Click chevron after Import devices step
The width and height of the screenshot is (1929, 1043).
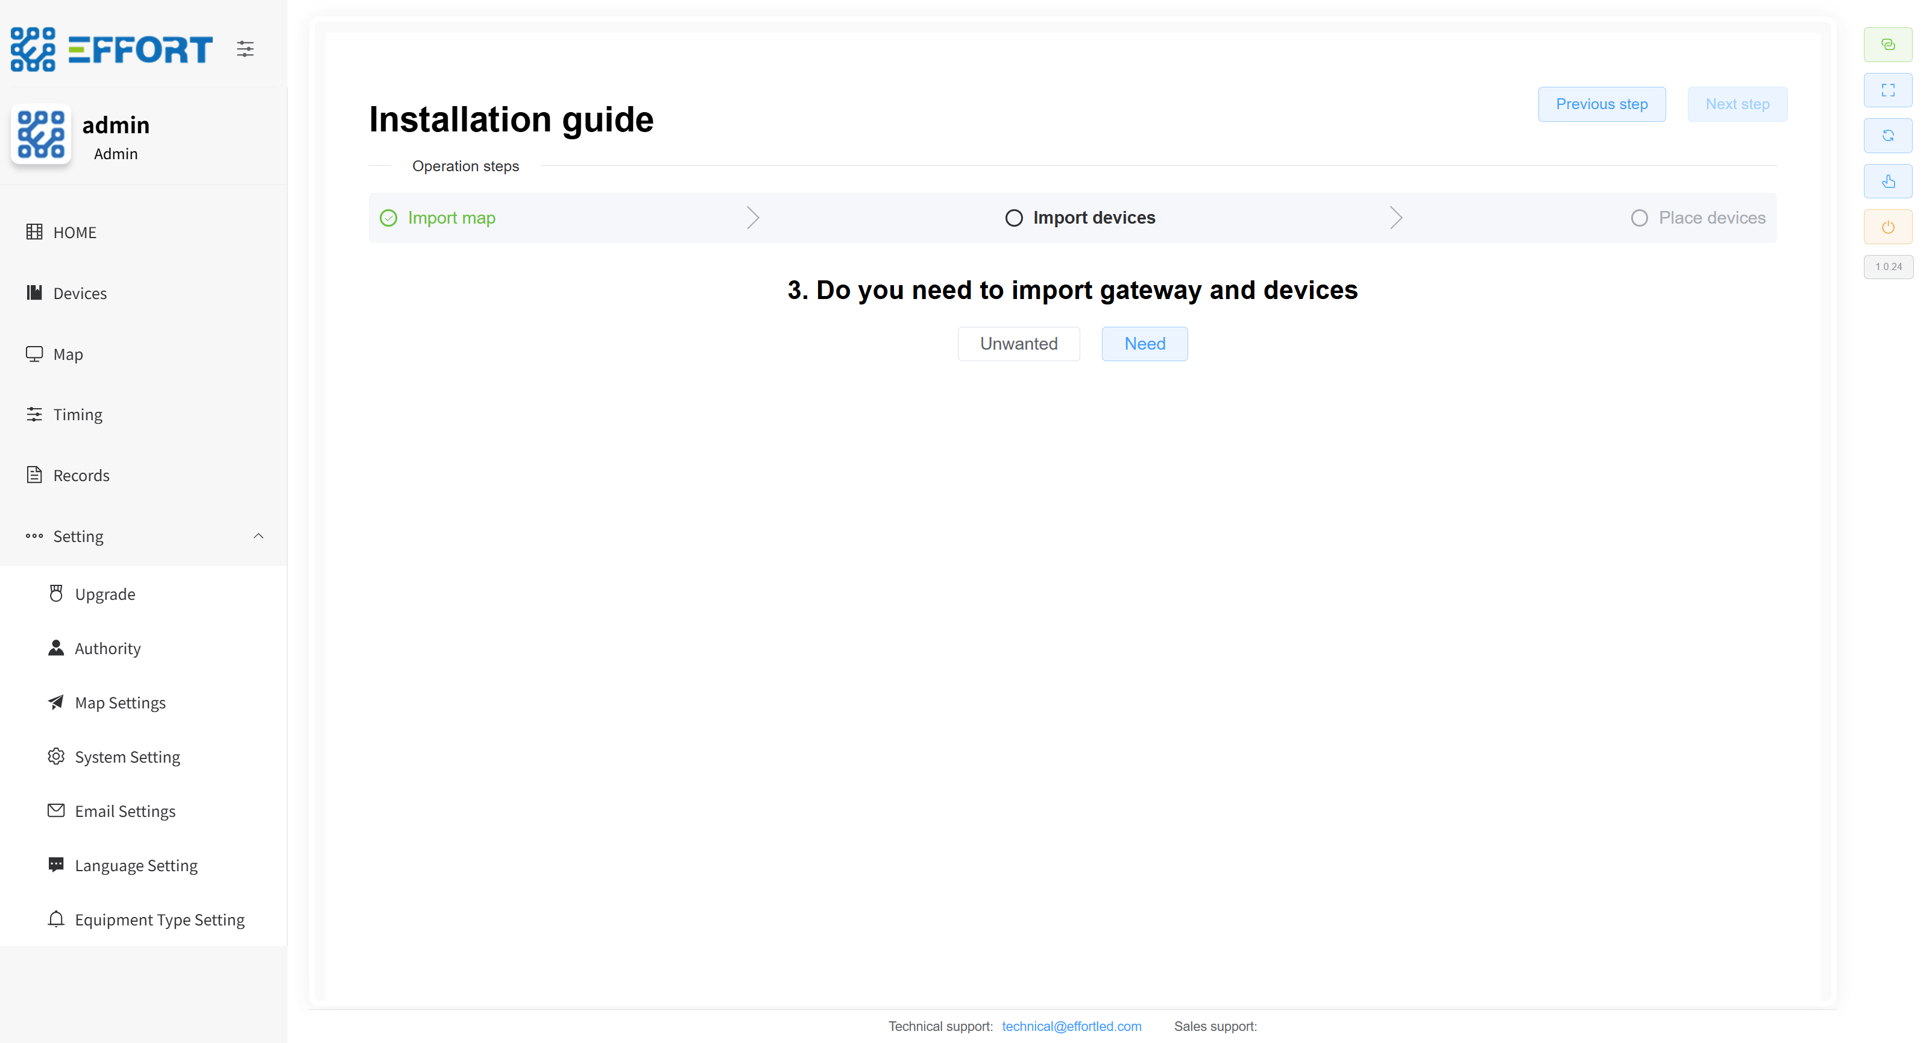pyautogui.click(x=1395, y=218)
